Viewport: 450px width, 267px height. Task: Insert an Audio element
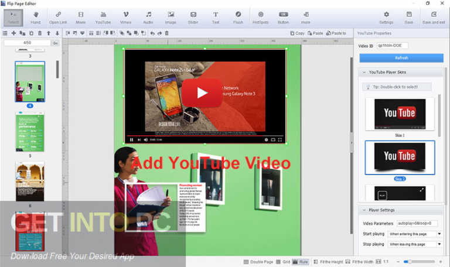pyautogui.click(x=148, y=18)
